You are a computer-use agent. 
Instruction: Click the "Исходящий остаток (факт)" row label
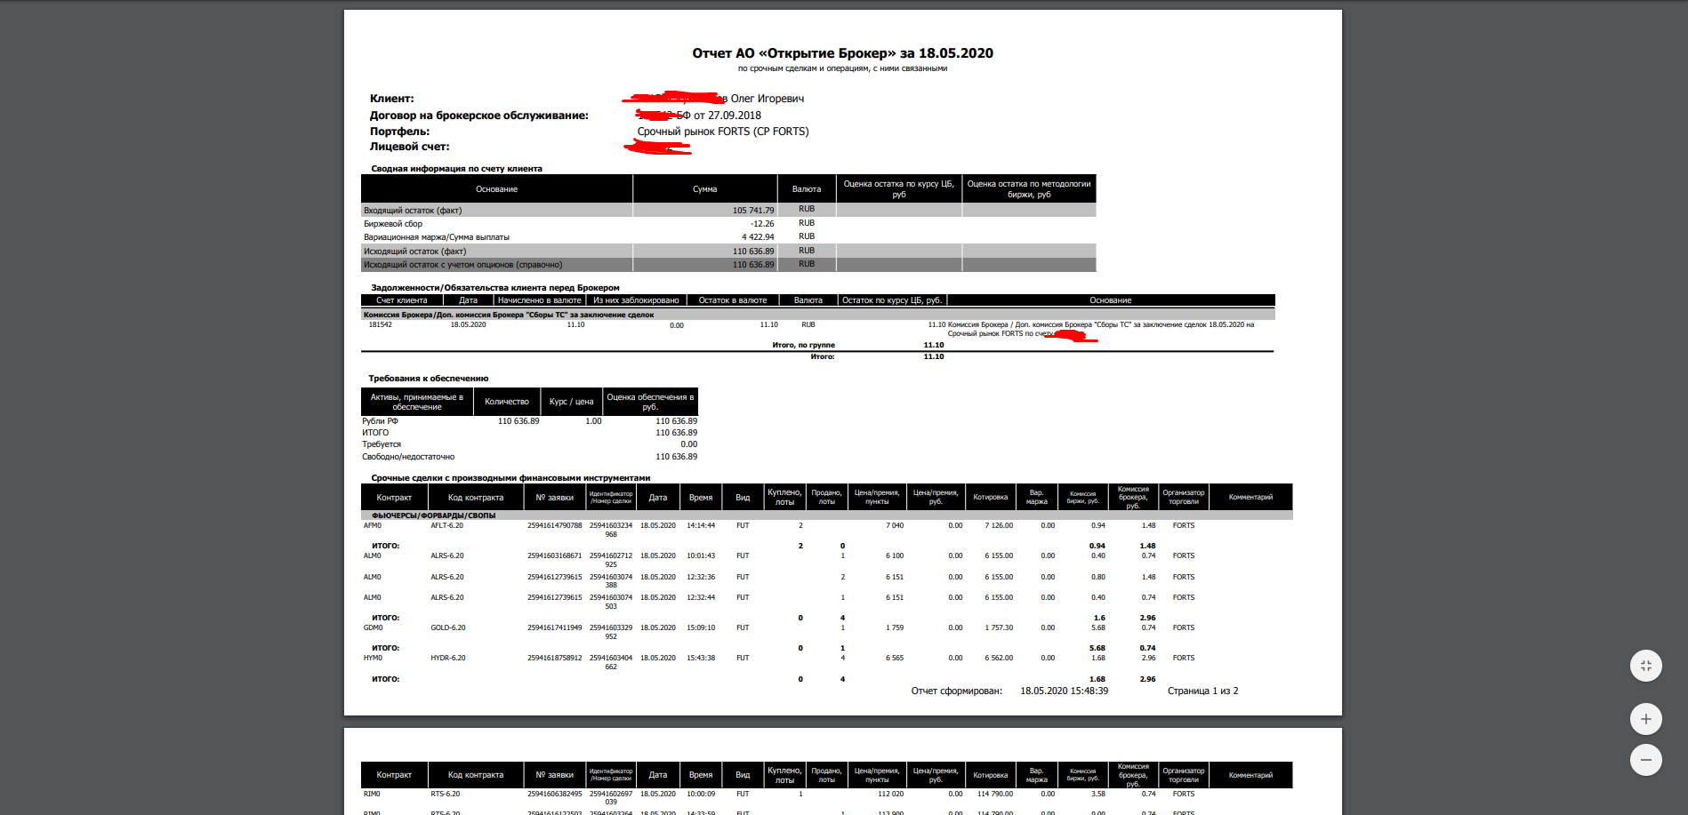(x=414, y=252)
